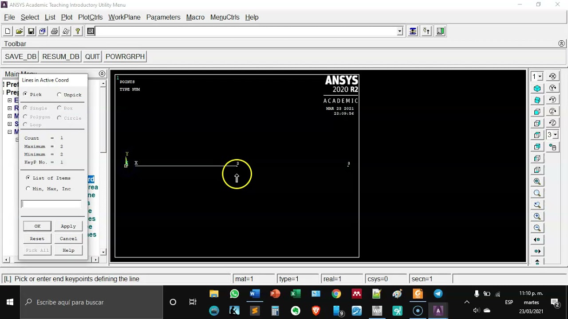Click Cancel in Lines in Active Coord
This screenshot has height=319, width=568.
[68, 238]
